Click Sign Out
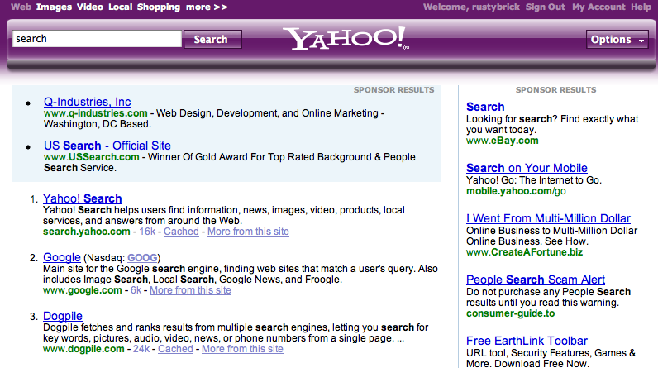 tap(545, 7)
